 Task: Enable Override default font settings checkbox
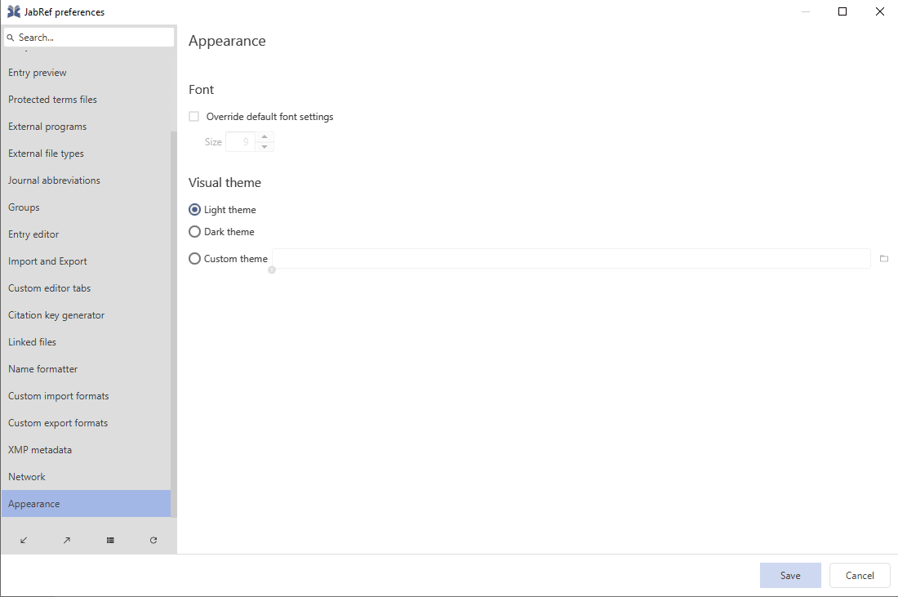(x=194, y=117)
